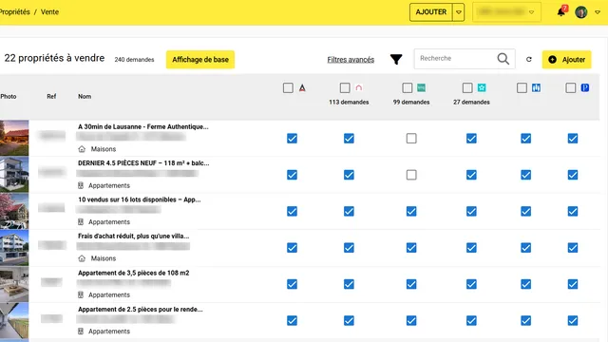Viewport: 608px width, 342px height.
Task: Open the blurred account selector dropdown
Action: point(506,12)
